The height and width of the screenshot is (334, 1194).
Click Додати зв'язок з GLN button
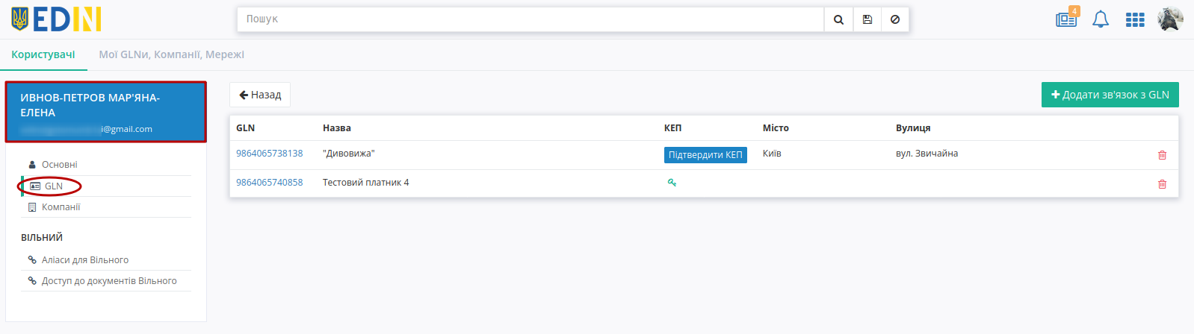click(x=1110, y=95)
